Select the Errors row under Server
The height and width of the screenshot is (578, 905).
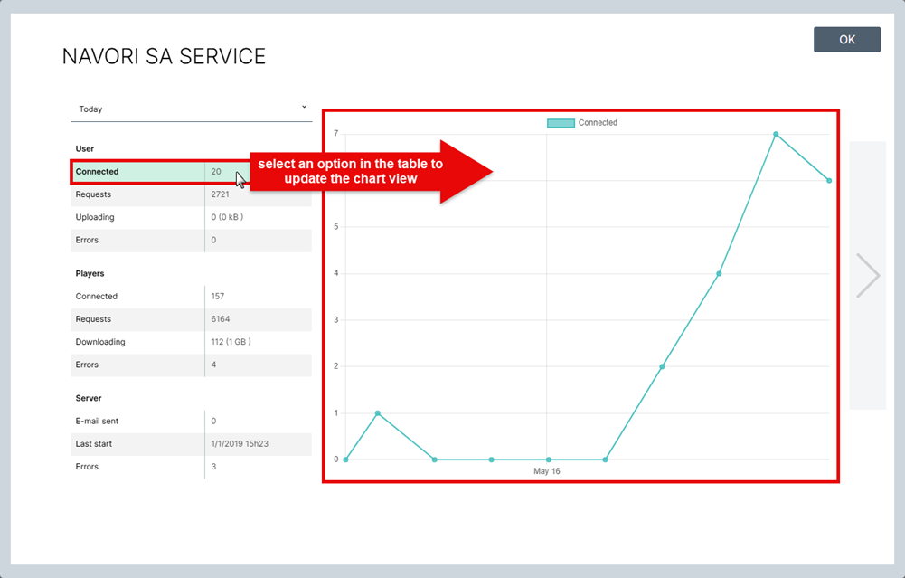(x=191, y=467)
